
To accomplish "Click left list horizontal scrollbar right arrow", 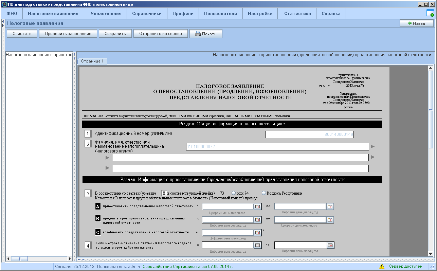I will pyautogui.click(x=70, y=259).
